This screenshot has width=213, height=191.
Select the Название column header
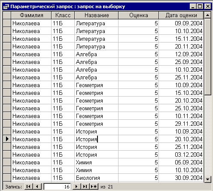point(97,15)
